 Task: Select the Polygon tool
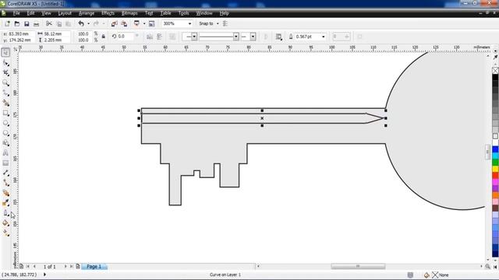coord(5,133)
